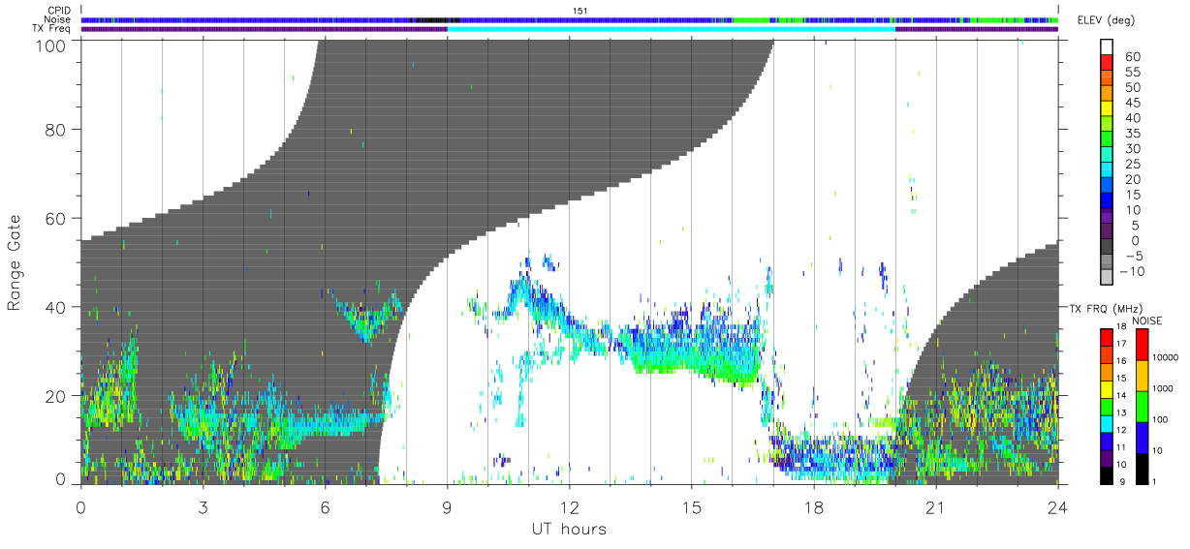Click the 40 tick on Range Gate axis
1190x549 pixels.
coord(55,307)
